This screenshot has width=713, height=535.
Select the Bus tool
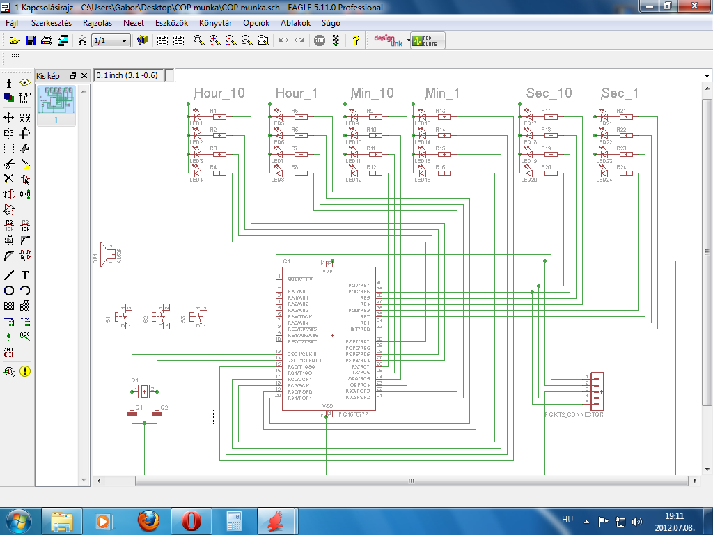point(8,322)
